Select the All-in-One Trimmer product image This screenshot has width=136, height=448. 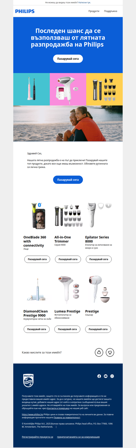tap(68, 216)
